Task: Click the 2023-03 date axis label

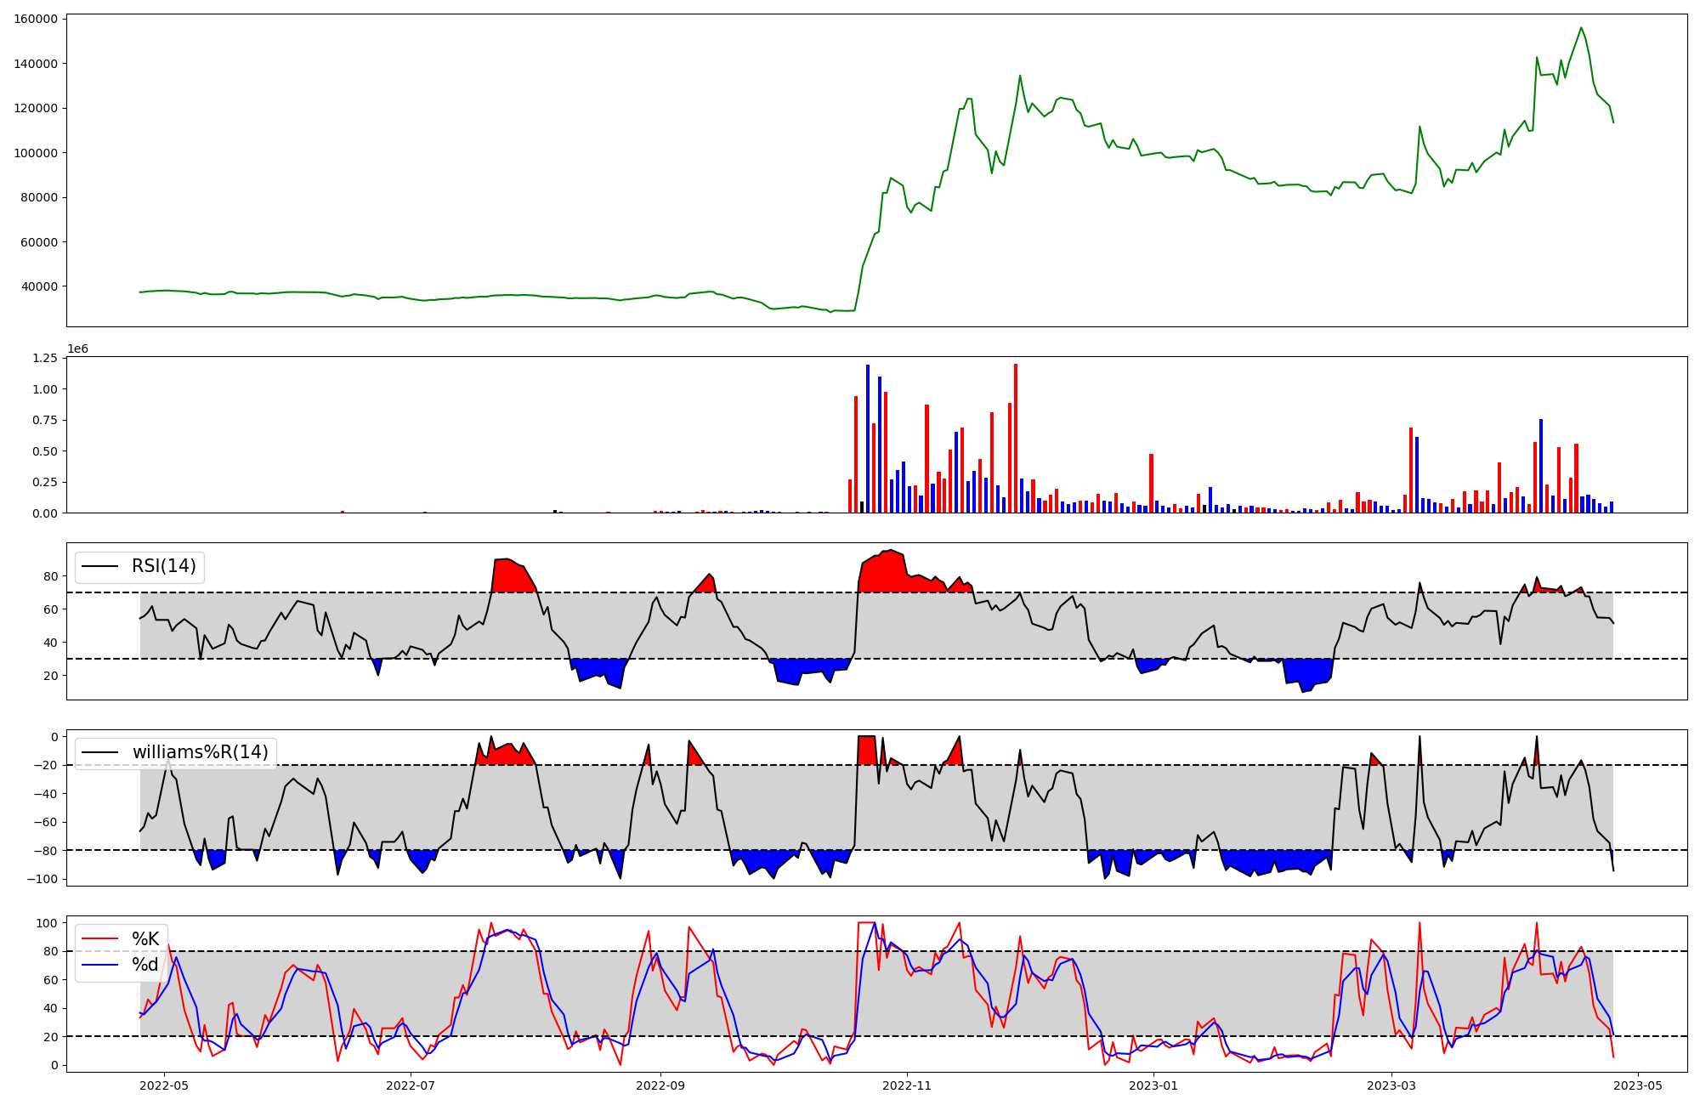Action: point(1391,1085)
